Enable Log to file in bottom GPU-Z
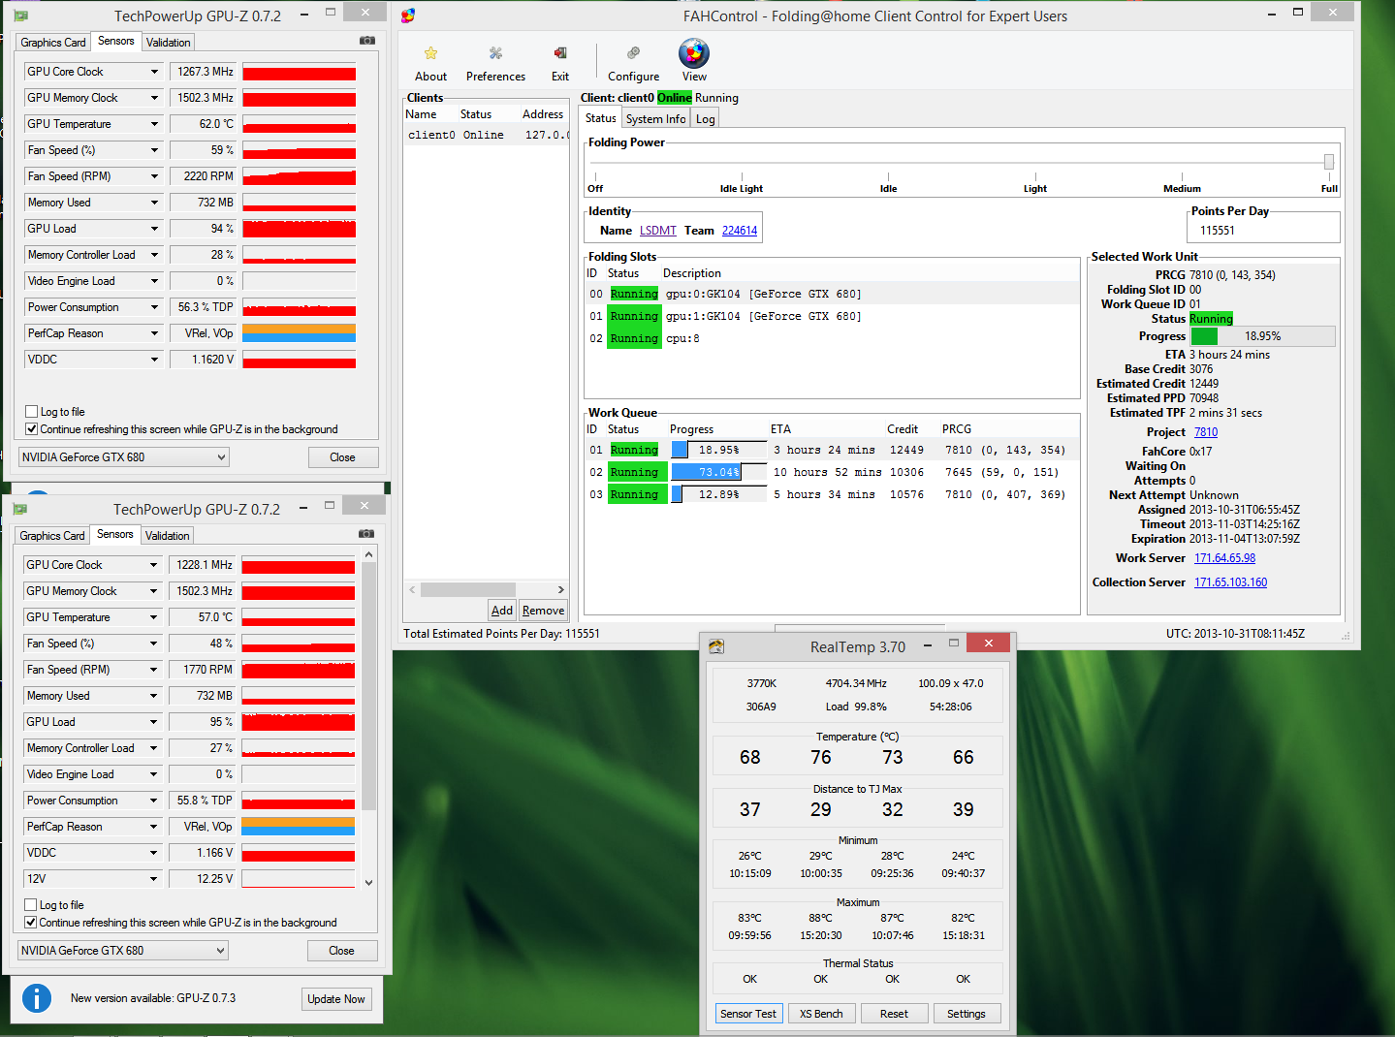Screen dimensions: 1395x1037 (31, 905)
